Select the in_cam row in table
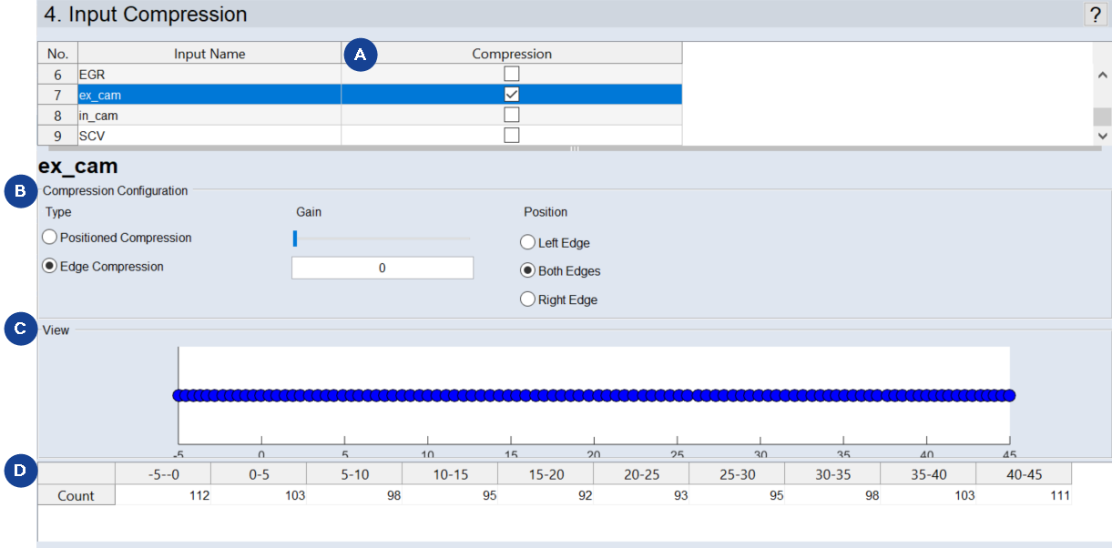 (209, 116)
